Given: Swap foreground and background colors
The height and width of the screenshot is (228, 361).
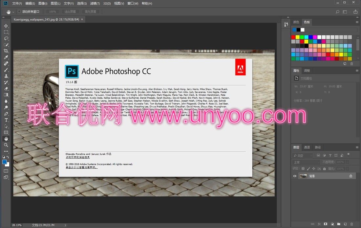Looking at the screenshot, I should point(8,157).
